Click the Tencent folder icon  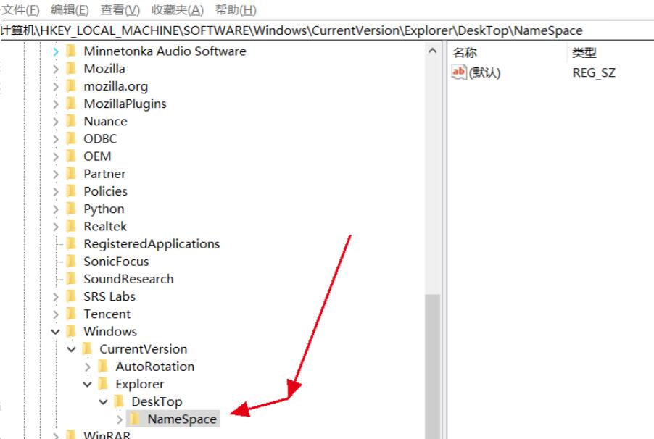(71, 314)
